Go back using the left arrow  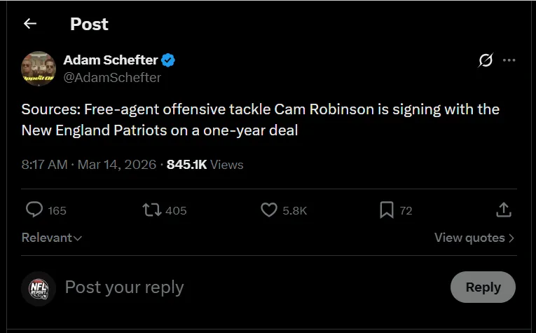[x=29, y=24]
